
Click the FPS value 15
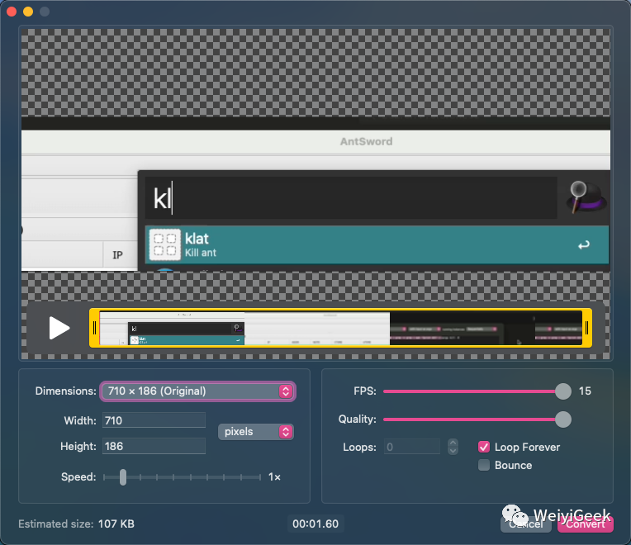(585, 391)
